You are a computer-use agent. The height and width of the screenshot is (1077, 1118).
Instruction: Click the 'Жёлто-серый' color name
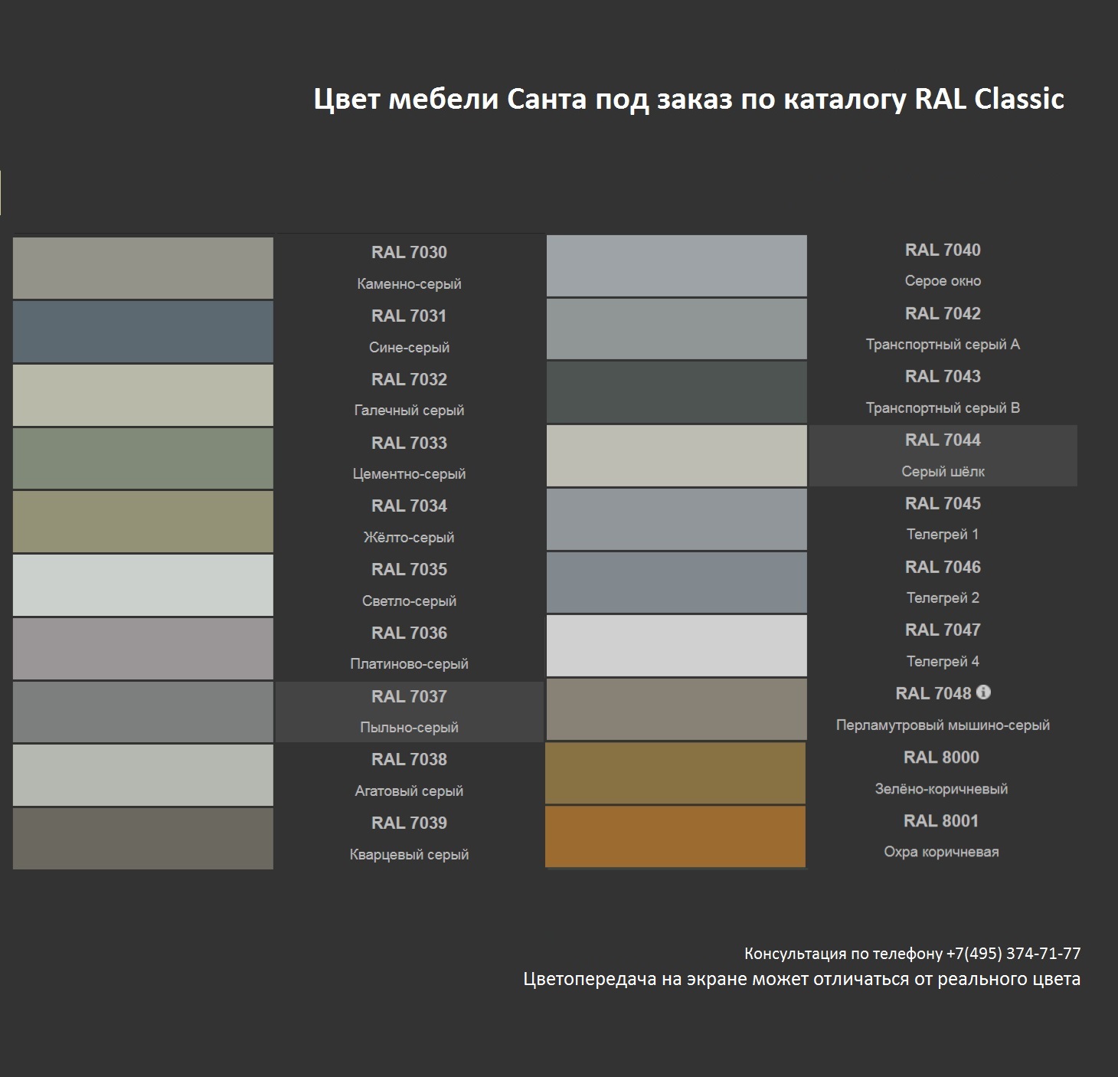click(x=409, y=538)
